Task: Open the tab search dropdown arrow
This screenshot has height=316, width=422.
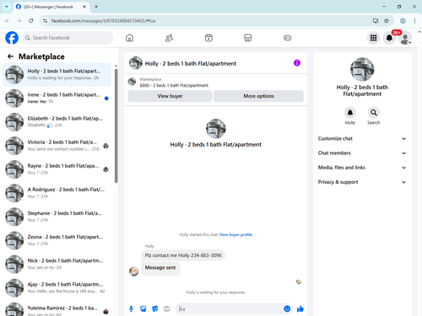Action: 6,7
